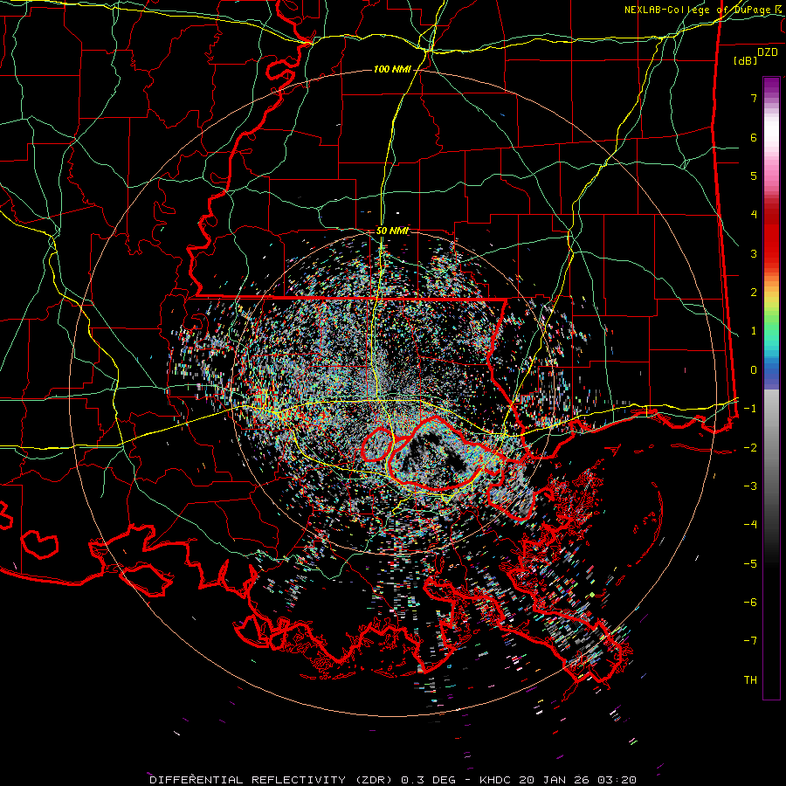Click the KHDC station identifier in caption
The width and height of the screenshot is (786, 786).
(493, 780)
